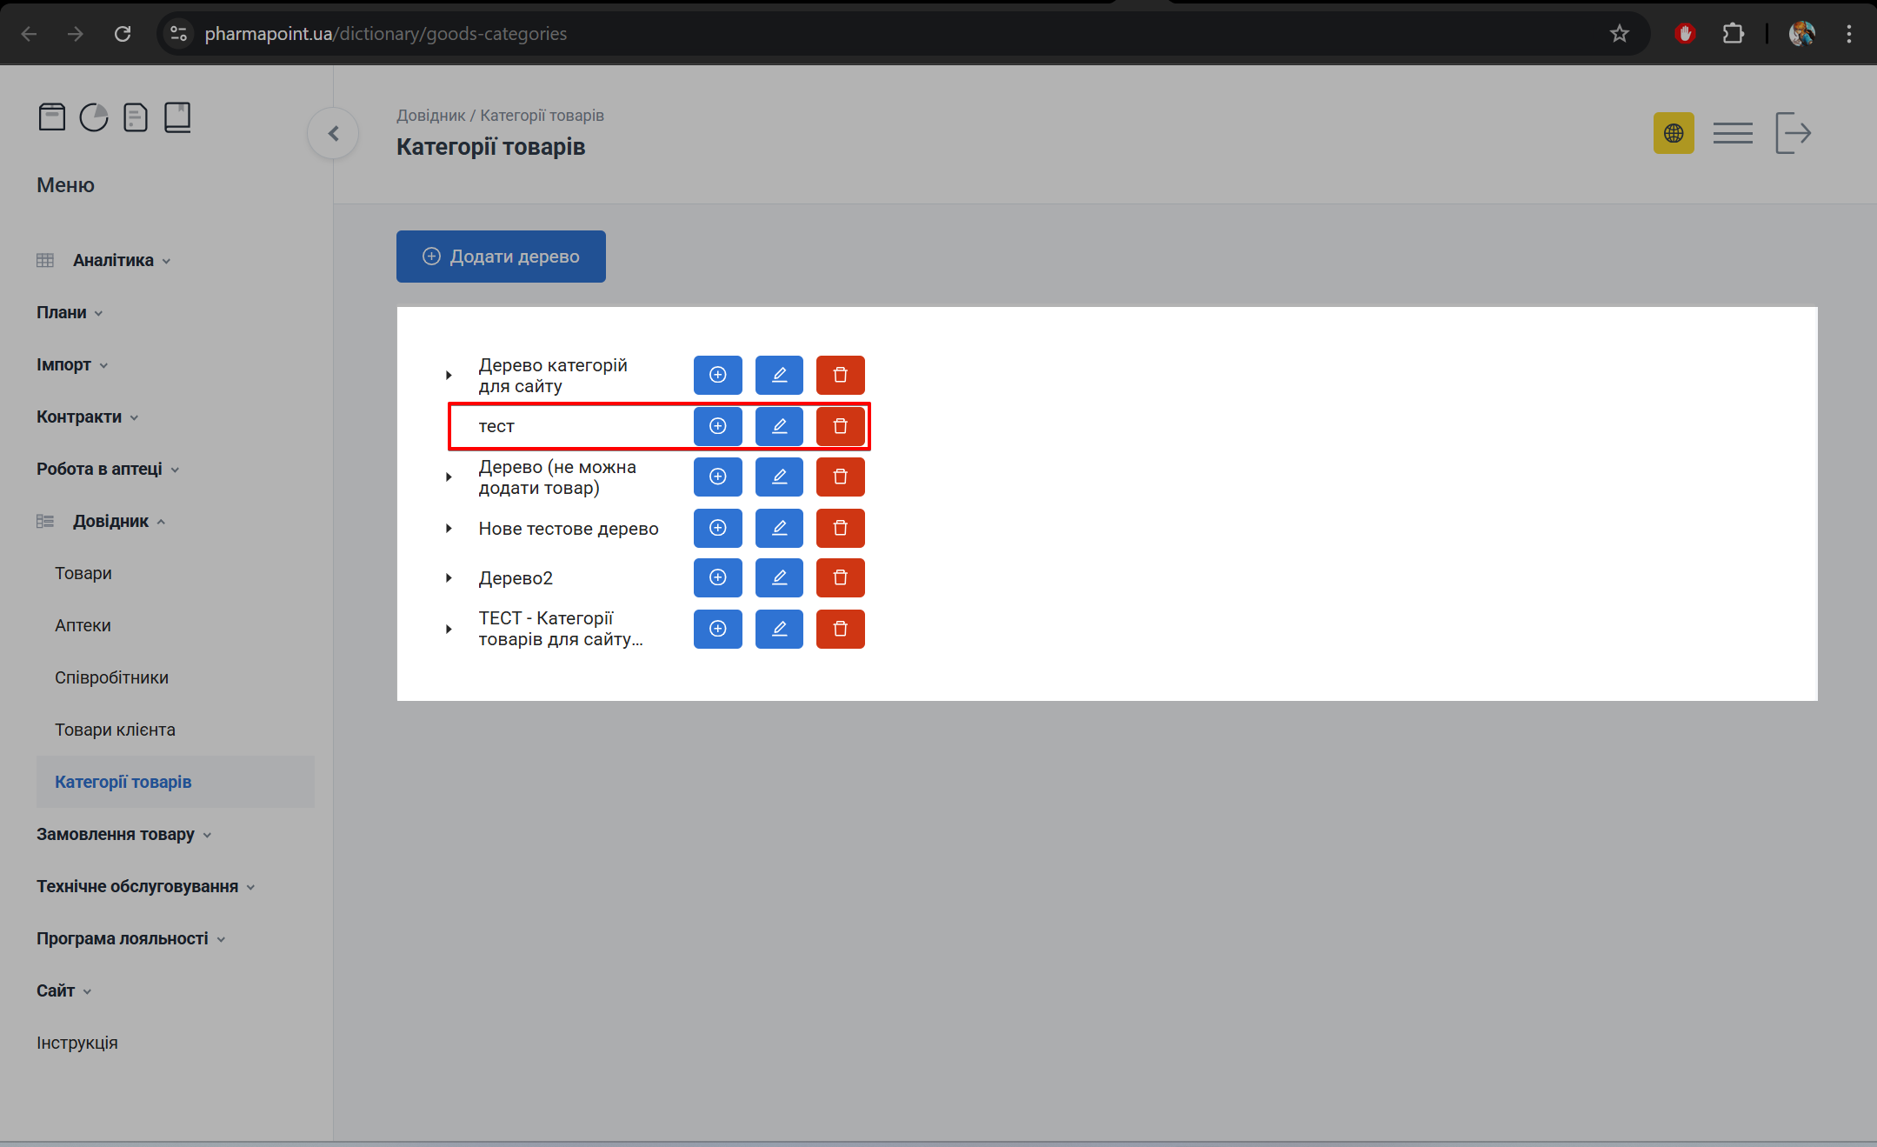Click 'Додати дерево' button
Screen dimensions: 1877x1147
pyautogui.click(x=501, y=257)
